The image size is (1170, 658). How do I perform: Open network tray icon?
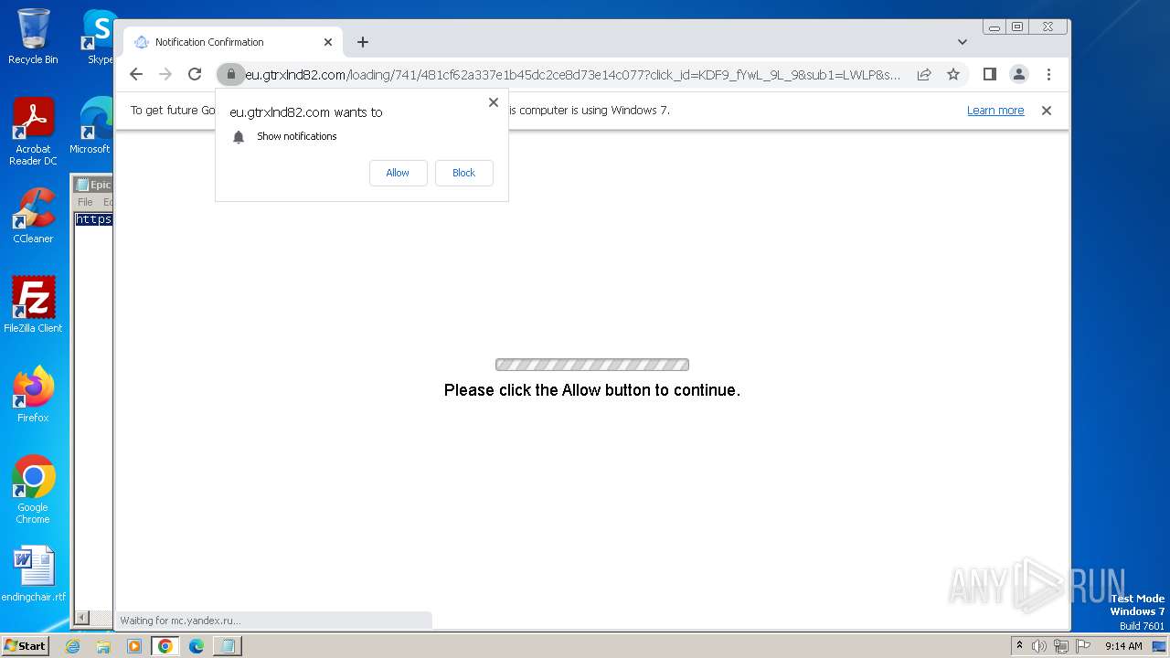point(1060,646)
